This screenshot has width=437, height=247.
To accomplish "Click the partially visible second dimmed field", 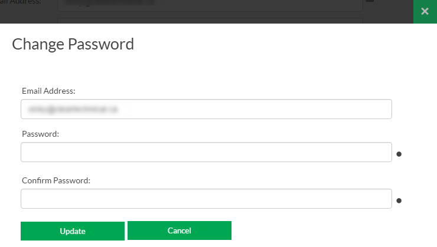I will coord(210,21).
